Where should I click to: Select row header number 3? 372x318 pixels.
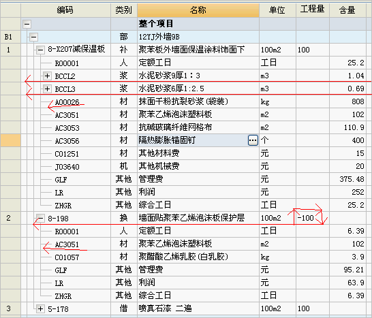[11, 308]
